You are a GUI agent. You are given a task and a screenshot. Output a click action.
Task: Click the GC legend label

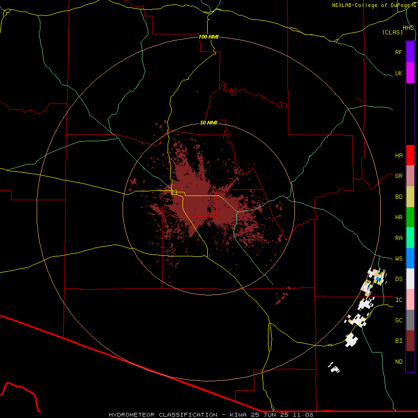(398, 320)
